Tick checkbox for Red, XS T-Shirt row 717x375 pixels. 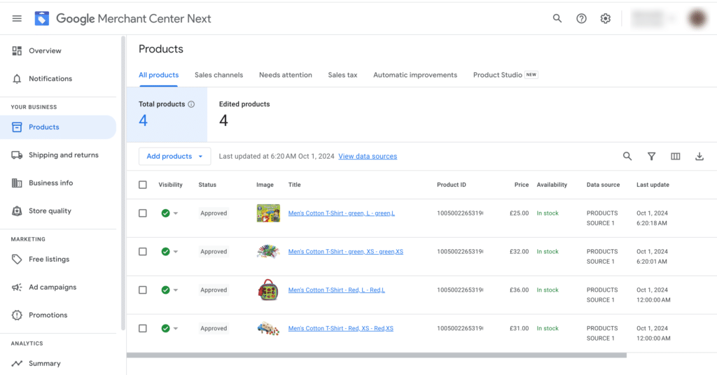(143, 328)
